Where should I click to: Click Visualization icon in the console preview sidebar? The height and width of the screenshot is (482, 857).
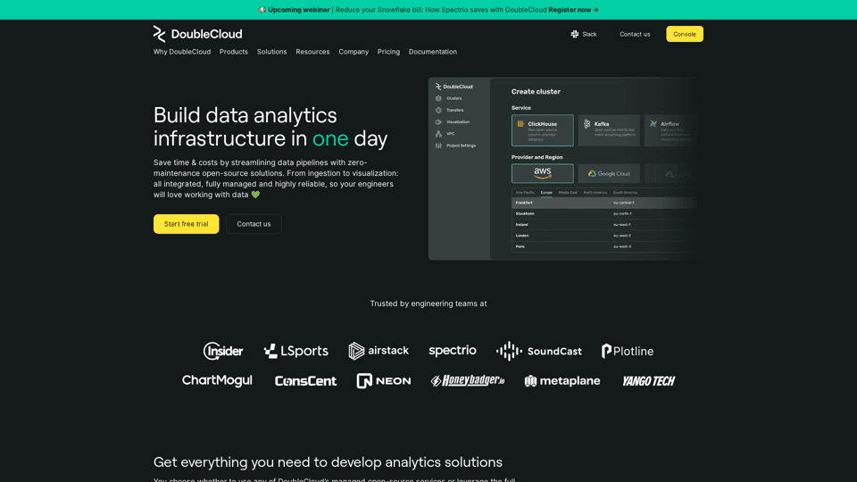438,122
